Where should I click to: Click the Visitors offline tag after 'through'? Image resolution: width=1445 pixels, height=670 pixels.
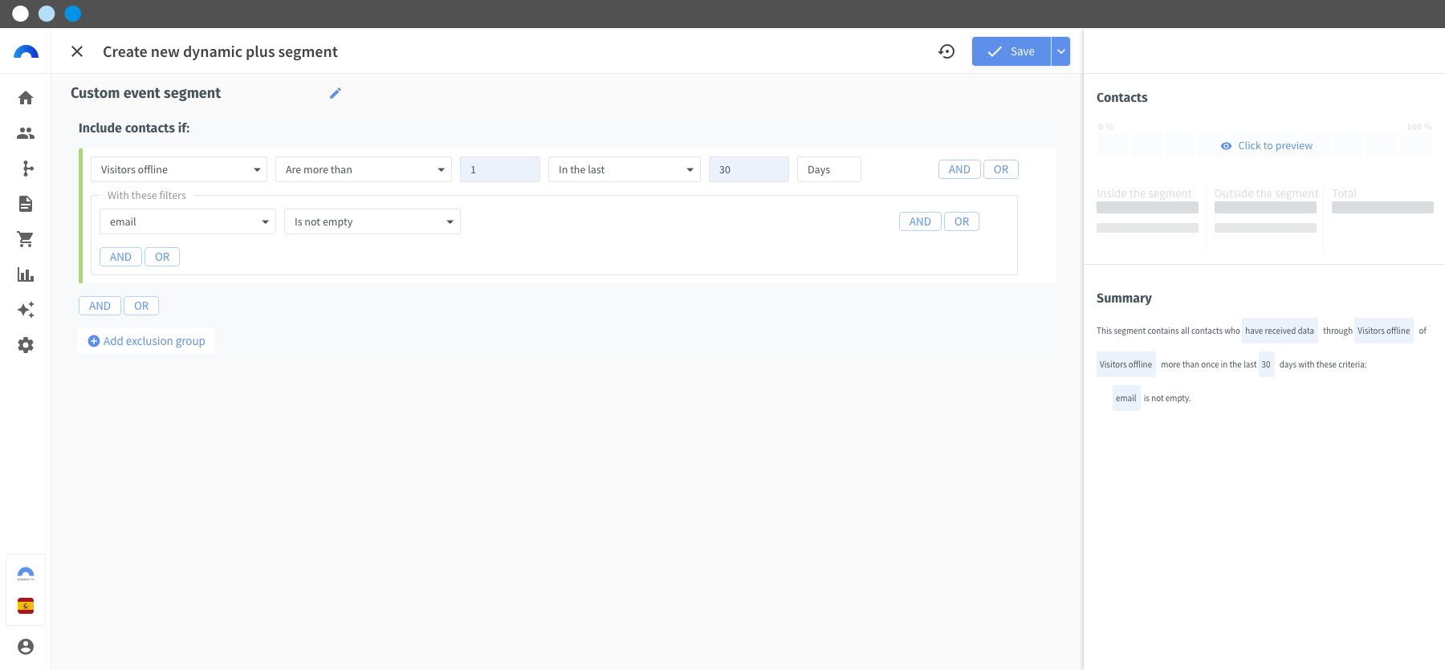1383,331
